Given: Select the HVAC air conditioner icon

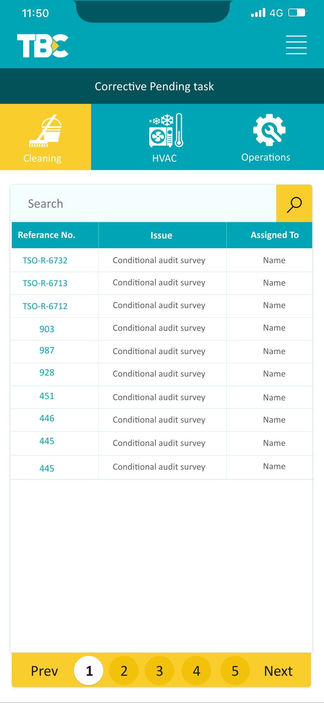Looking at the screenshot, I should [x=166, y=130].
